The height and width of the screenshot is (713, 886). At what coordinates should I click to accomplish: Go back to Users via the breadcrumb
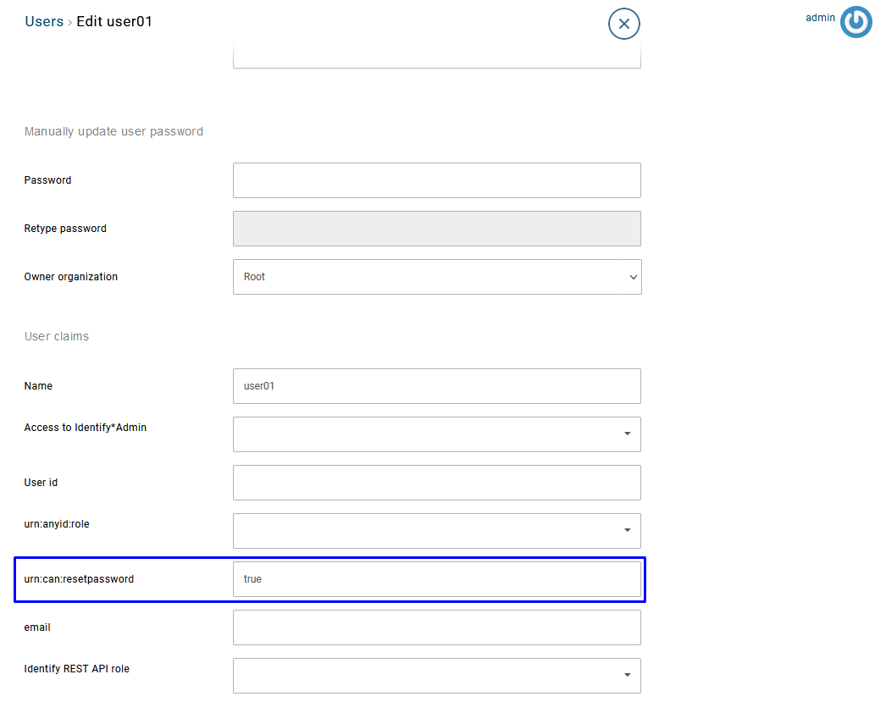[x=44, y=22]
